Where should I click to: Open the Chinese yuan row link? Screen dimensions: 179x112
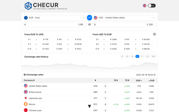[x=35, y=111]
